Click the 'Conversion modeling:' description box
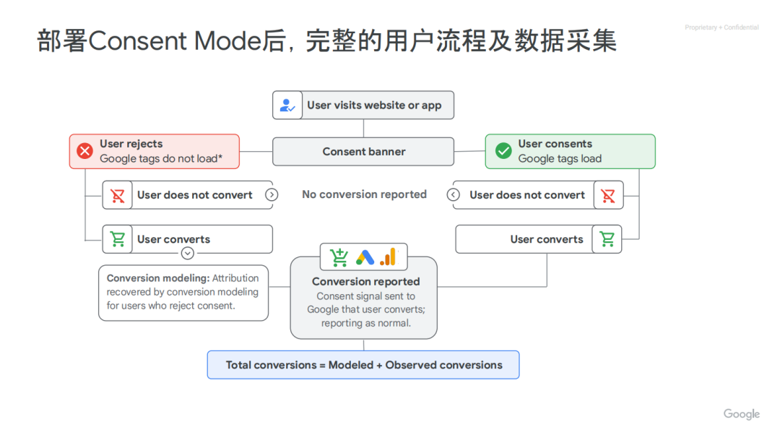 [183, 293]
